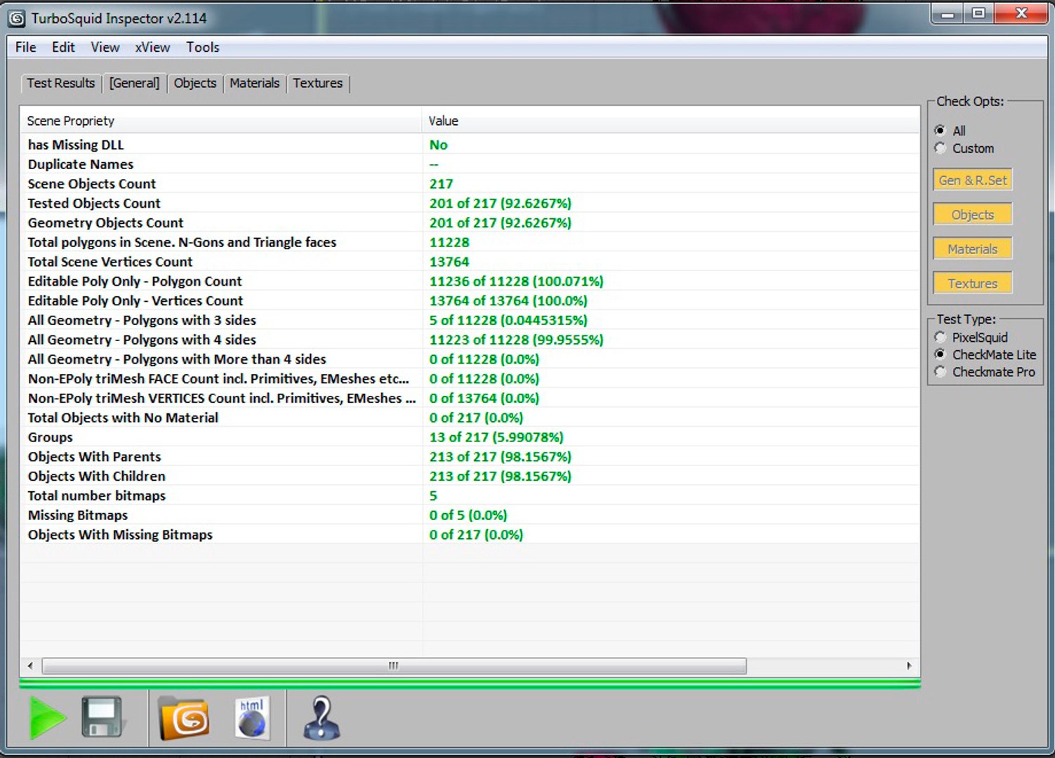The width and height of the screenshot is (1055, 758).
Task: Select the 'Missing Bitmaps' row
Action: coord(470,515)
